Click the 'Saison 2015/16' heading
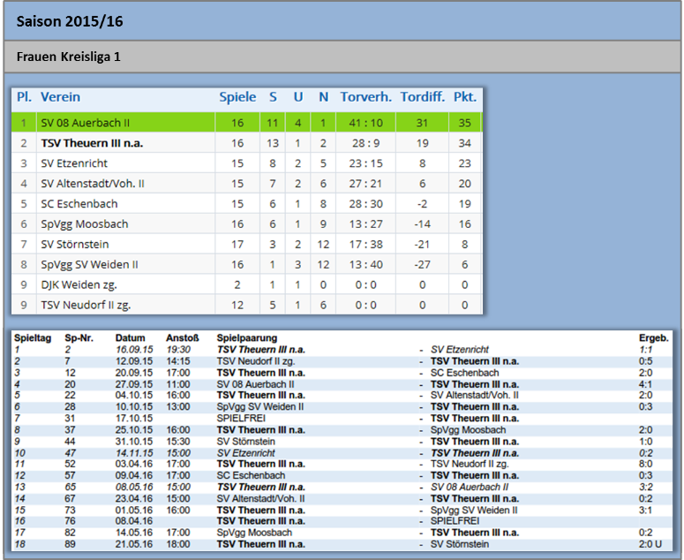This screenshot has width=684, height=560. coord(70,21)
